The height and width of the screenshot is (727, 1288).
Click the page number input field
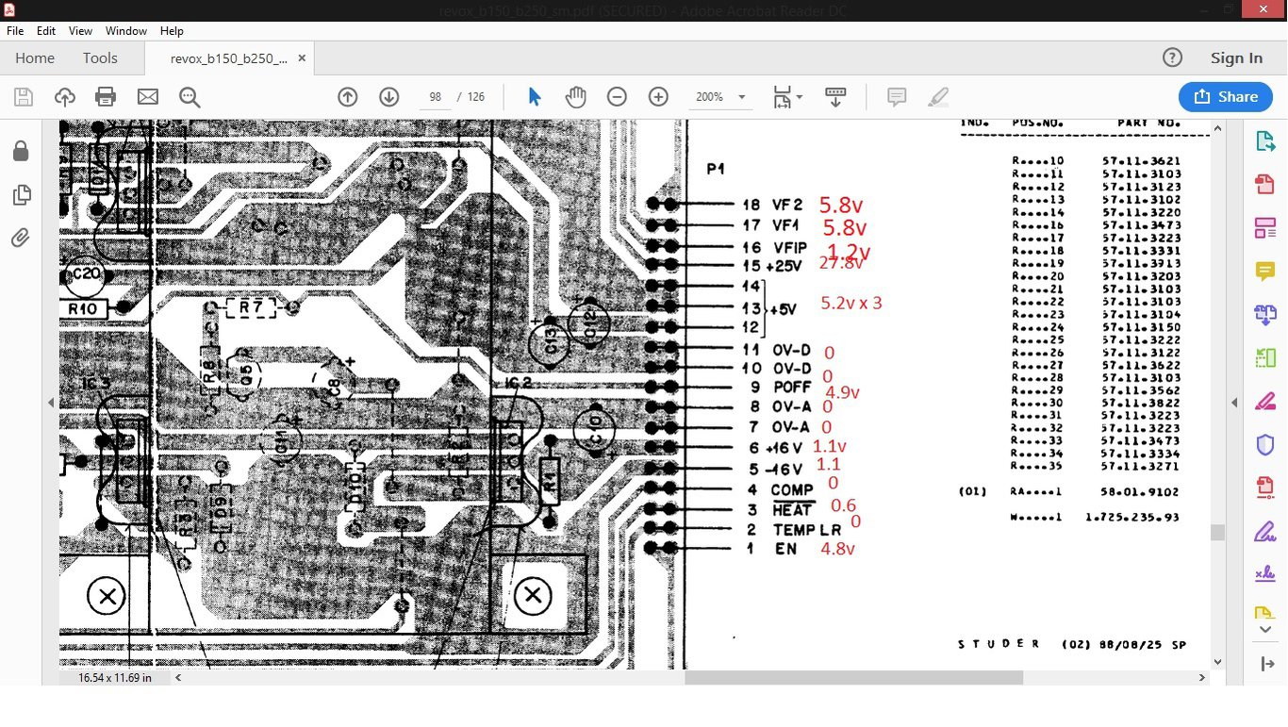point(435,97)
